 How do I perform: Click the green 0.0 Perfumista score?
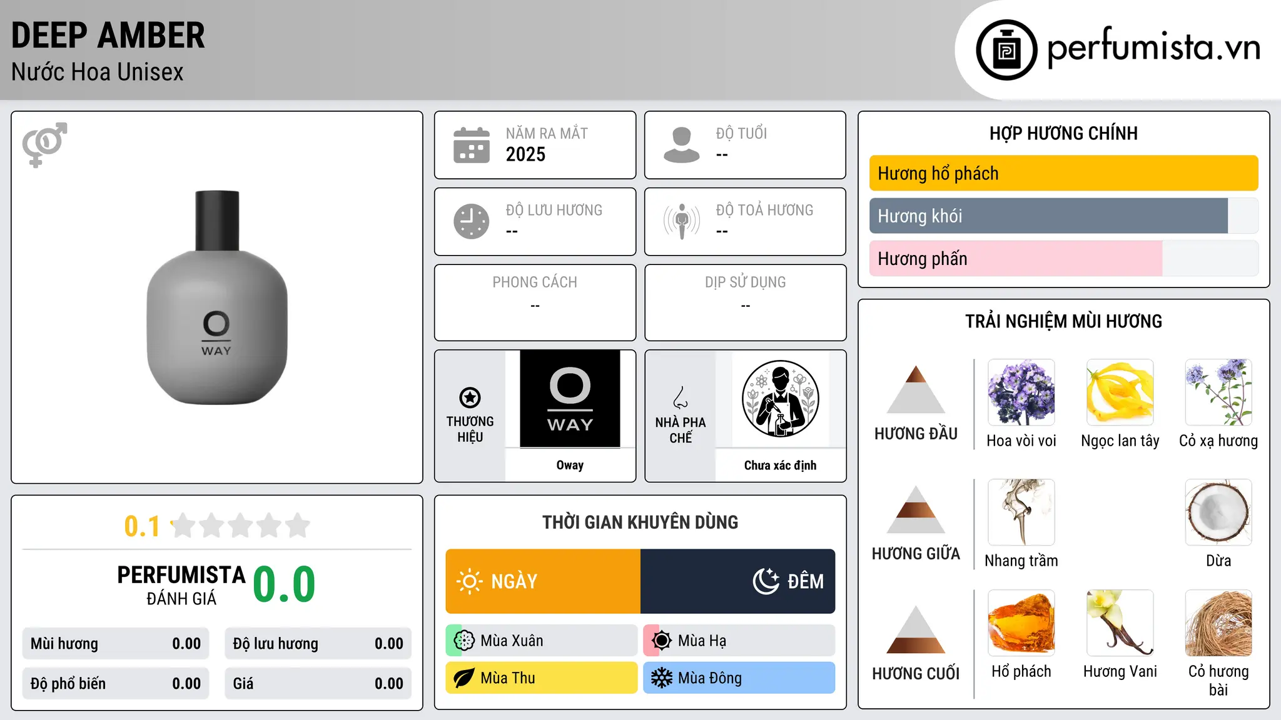point(284,584)
